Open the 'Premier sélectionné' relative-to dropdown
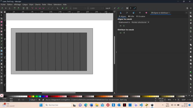The image size is (193, 108). coord(140,22)
